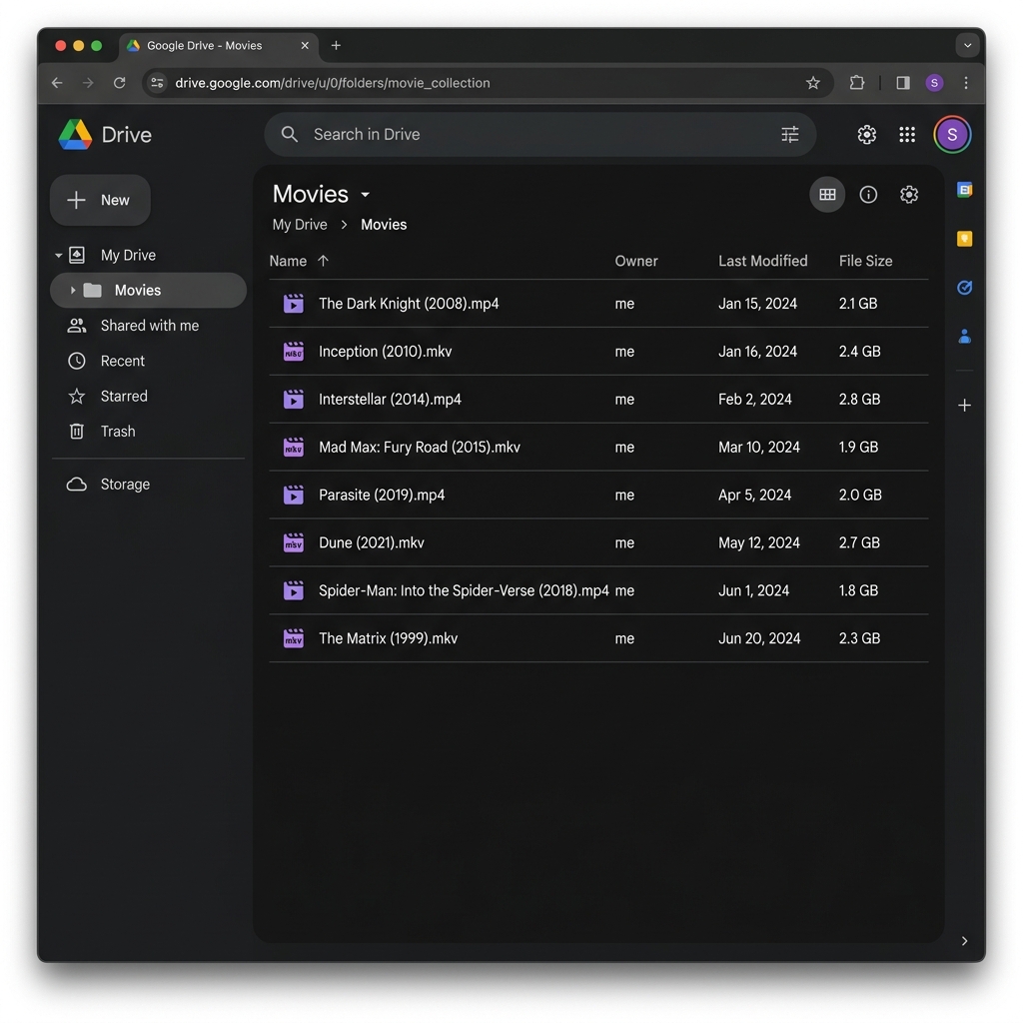
Task: Select Mad Max: Fury Road (2015).mkv
Action: coord(598,447)
